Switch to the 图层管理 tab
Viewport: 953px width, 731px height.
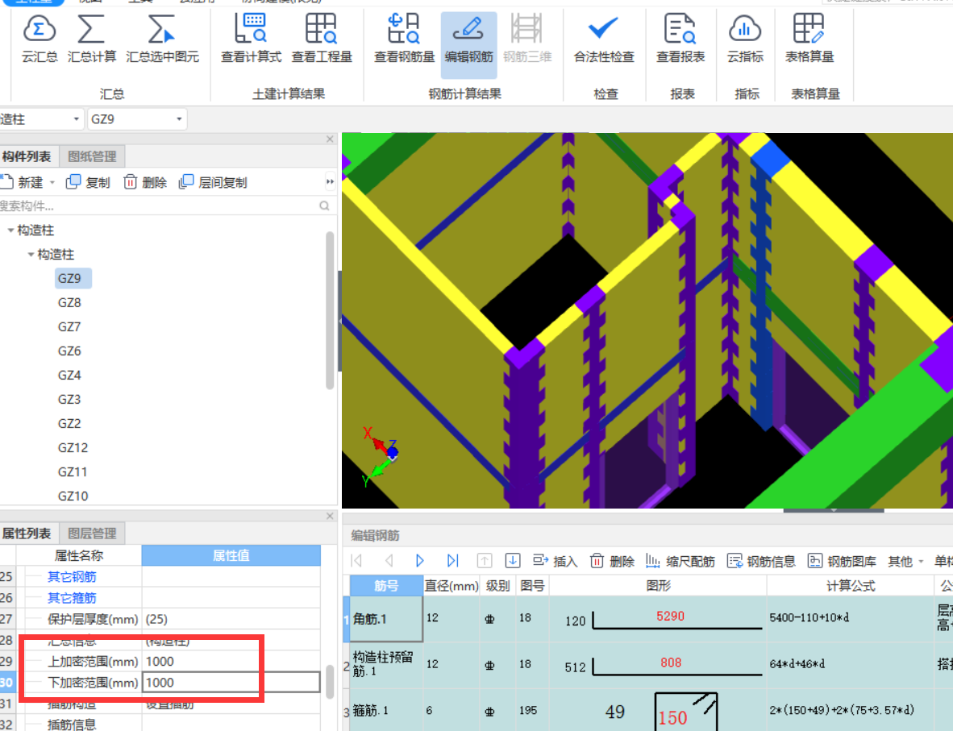pyautogui.click(x=92, y=534)
